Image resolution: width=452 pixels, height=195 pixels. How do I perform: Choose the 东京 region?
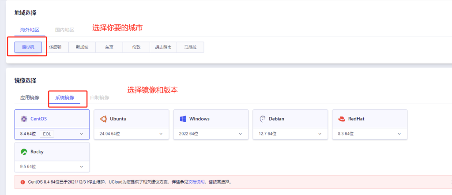click(x=109, y=47)
